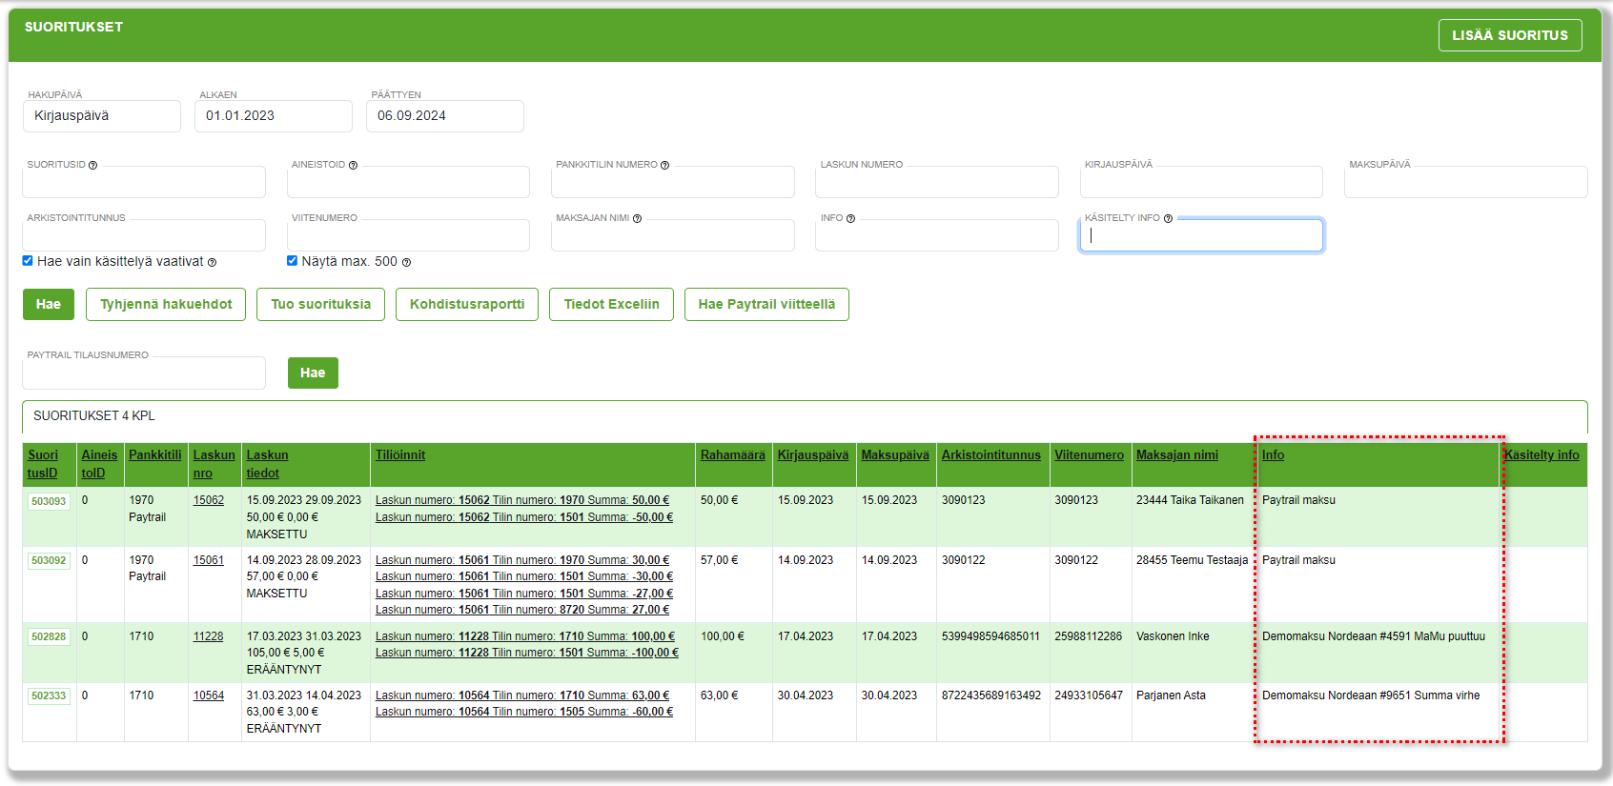Open tiliöinti 15061 Tilin 8720 Summa 27,00 €
Screen dimensions: 1613x786
coord(522,610)
